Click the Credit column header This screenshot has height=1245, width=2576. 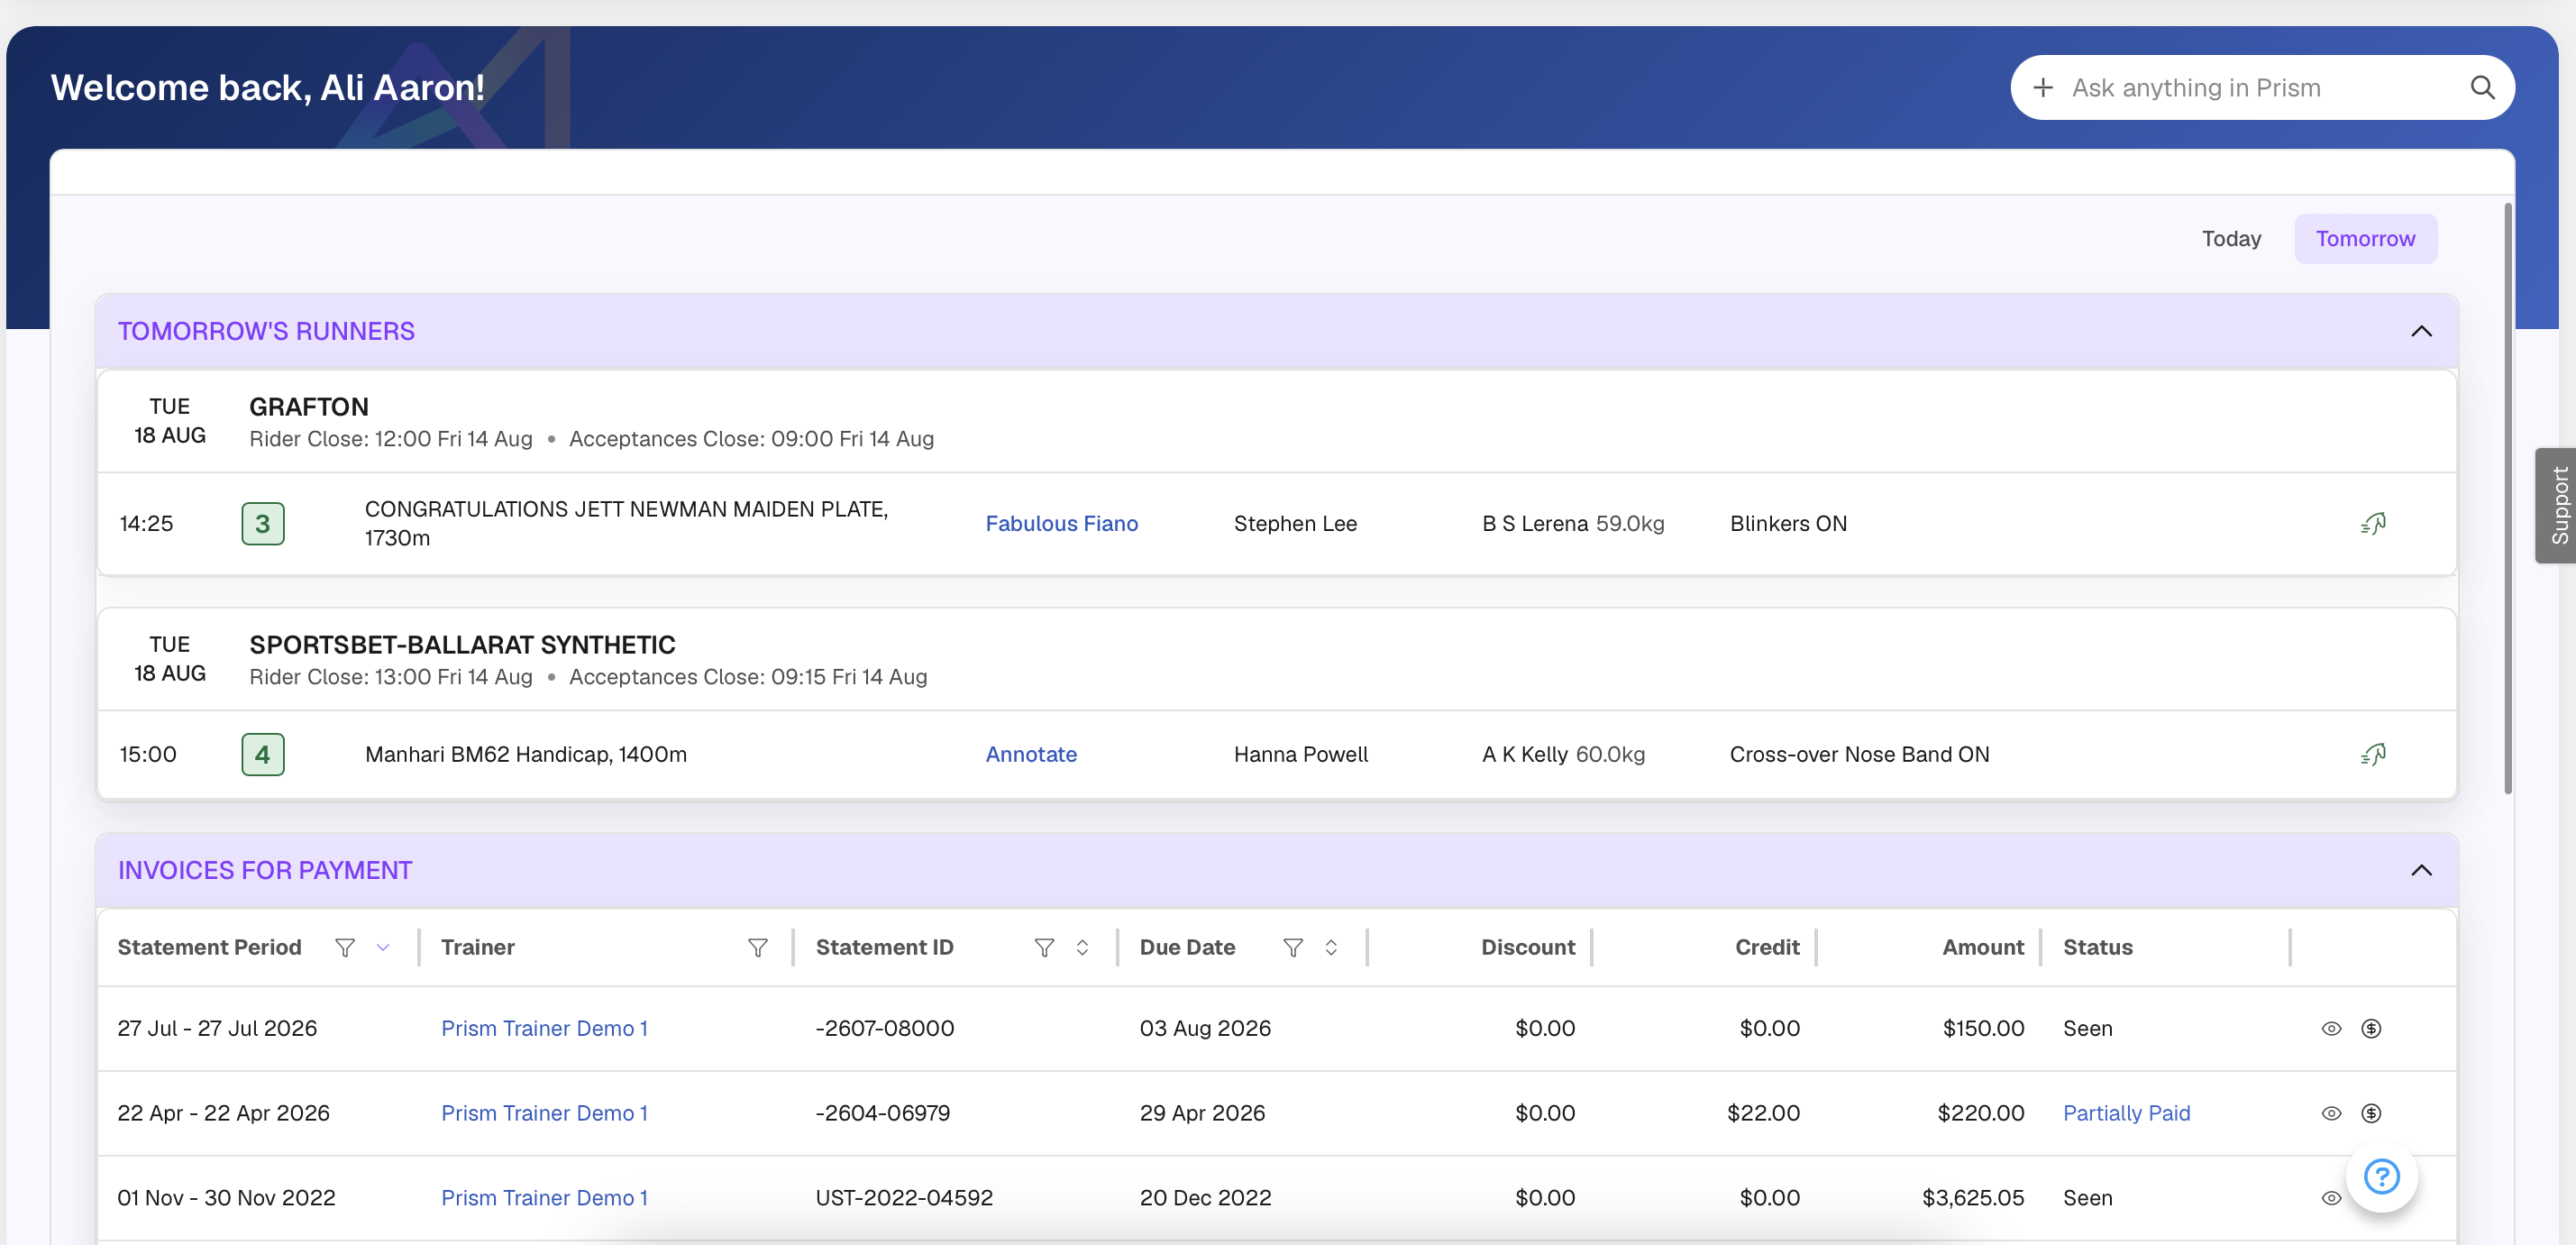click(1767, 947)
